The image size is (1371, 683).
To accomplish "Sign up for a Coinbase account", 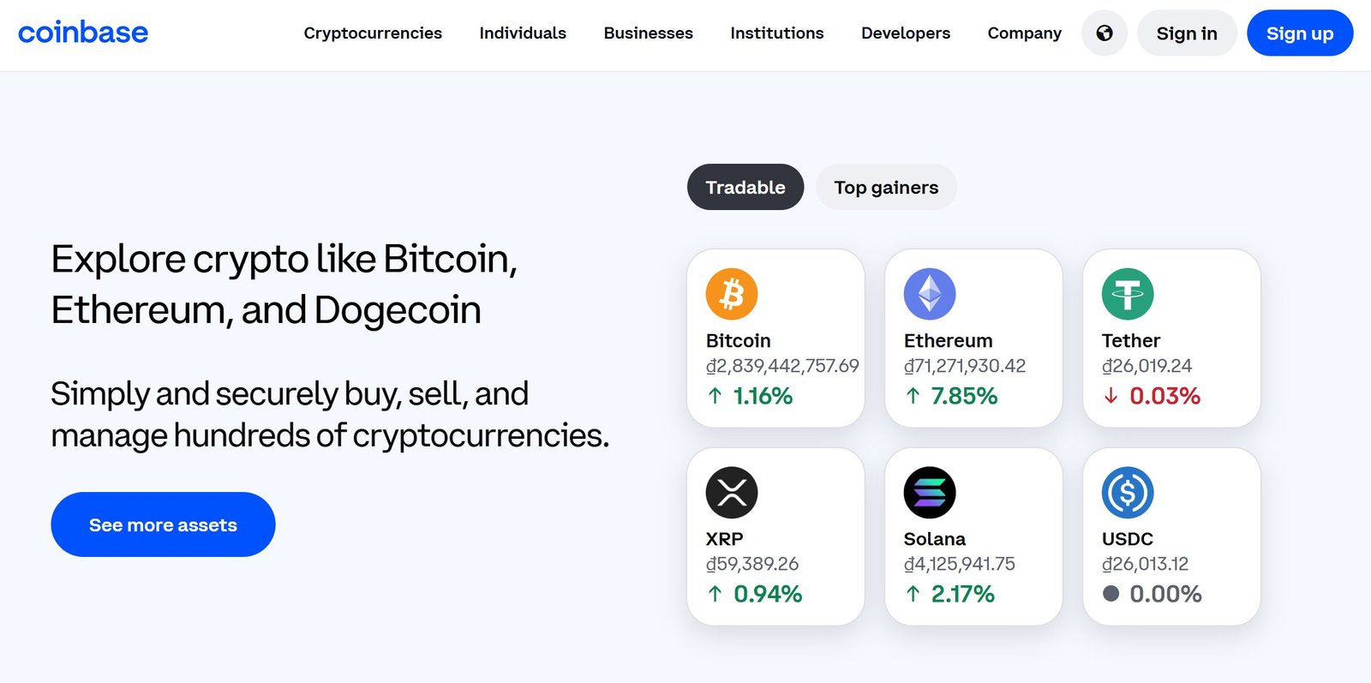I will pyautogui.click(x=1300, y=33).
